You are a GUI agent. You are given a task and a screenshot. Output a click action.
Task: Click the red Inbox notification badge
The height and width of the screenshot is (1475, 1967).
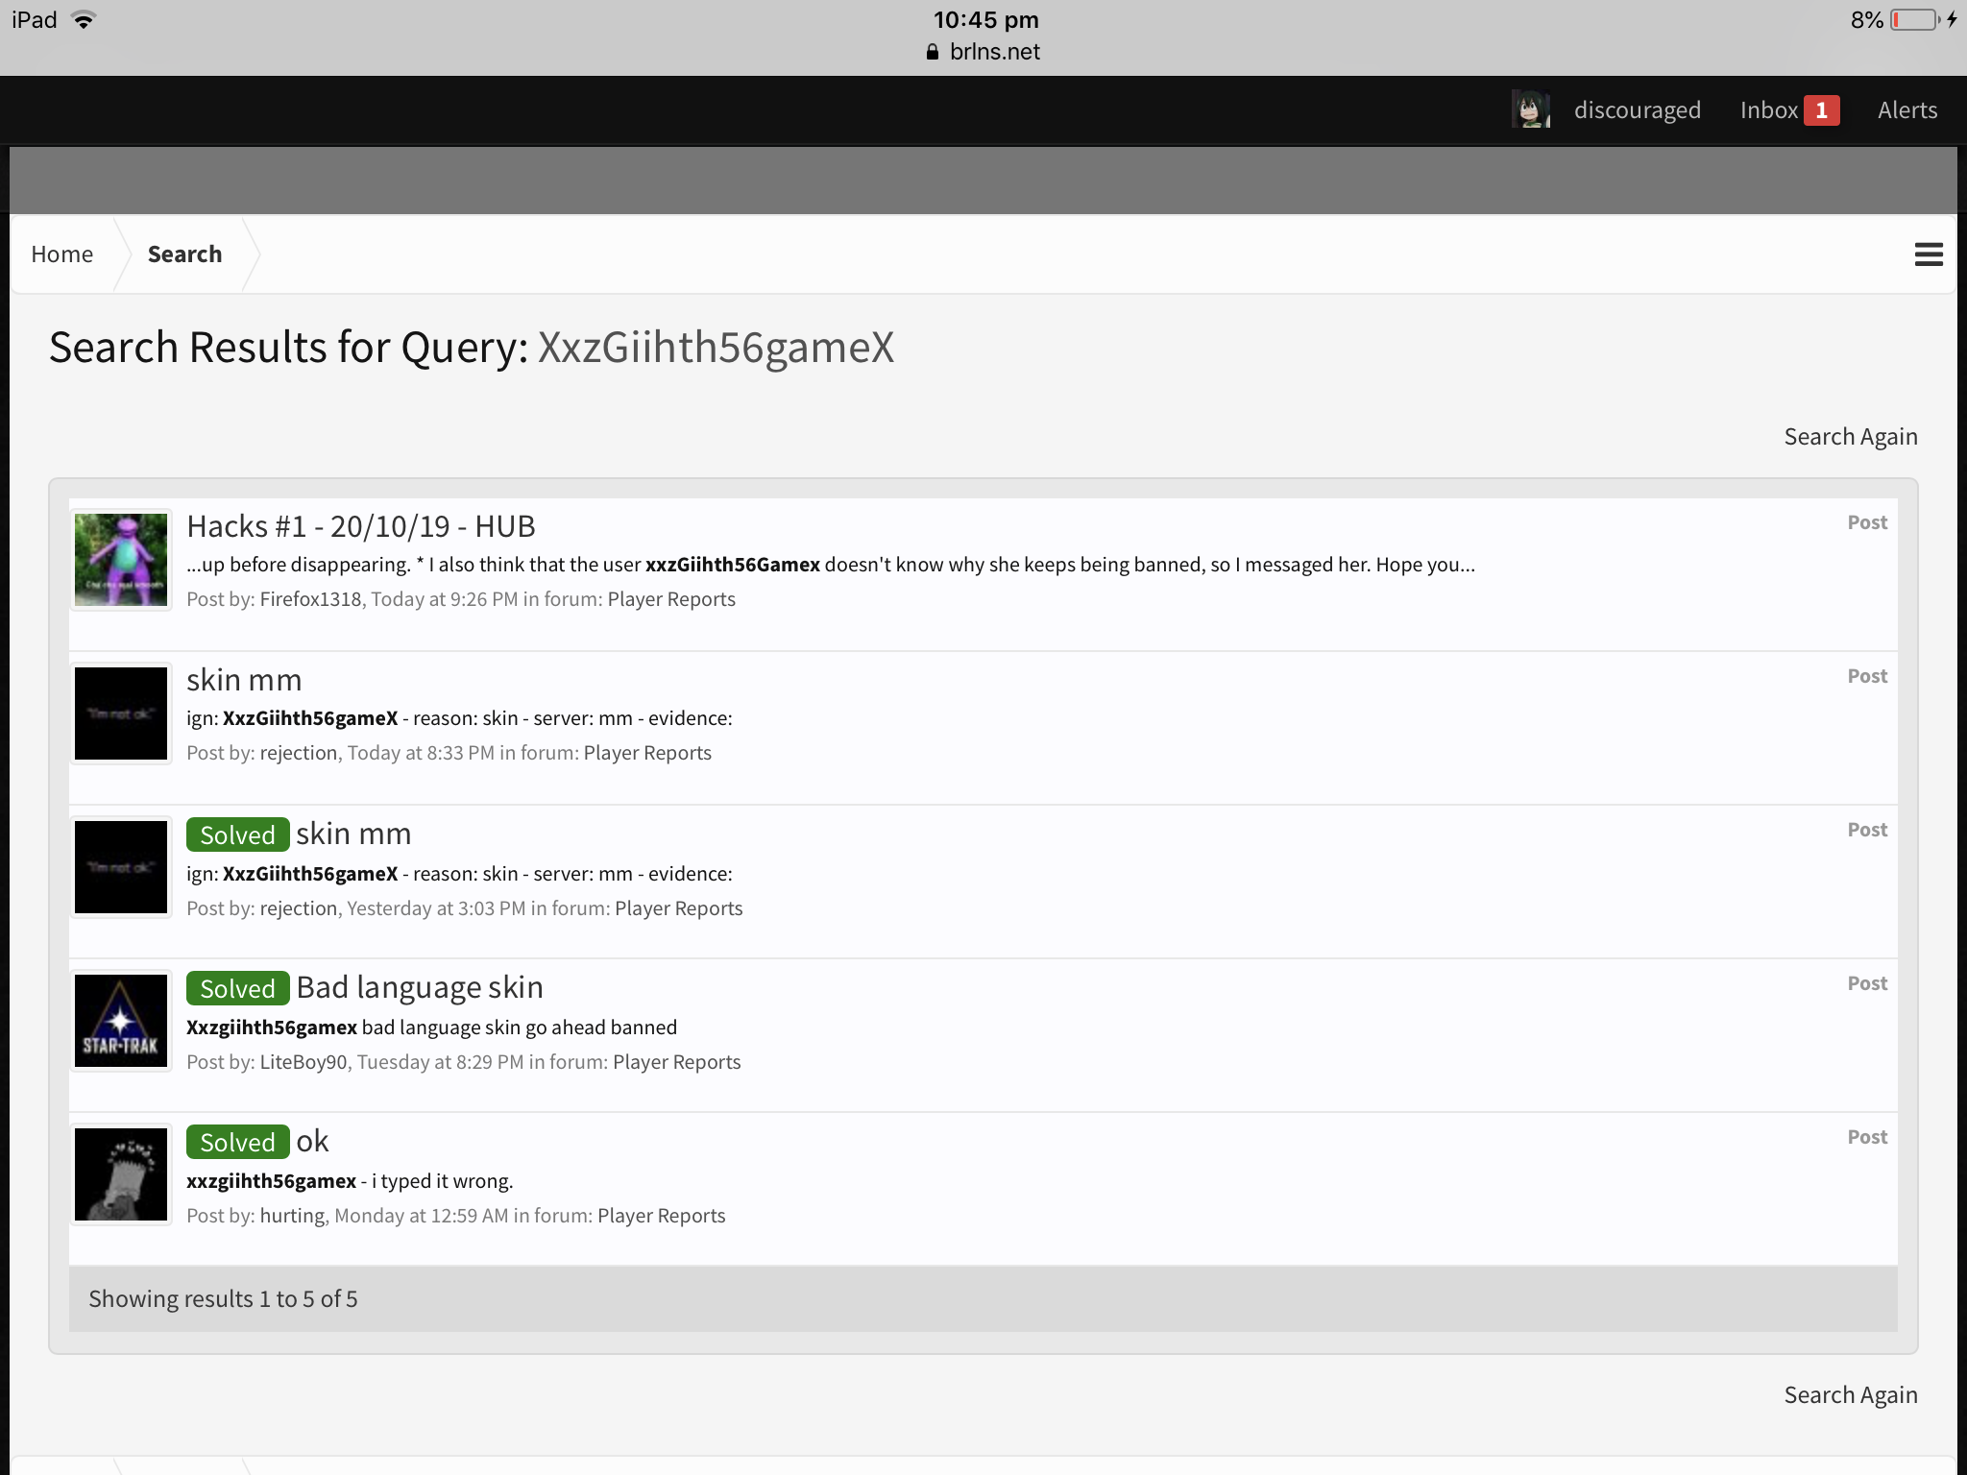pyautogui.click(x=1821, y=110)
